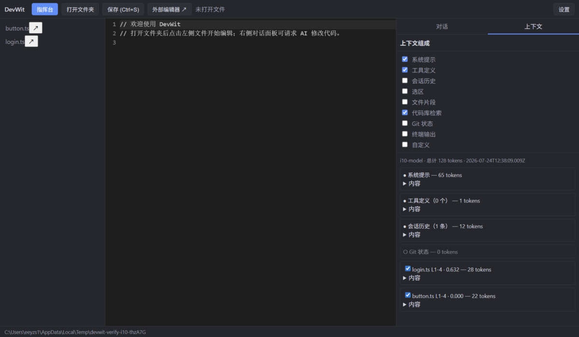Enable the 终端输出 checkbox

[405, 134]
